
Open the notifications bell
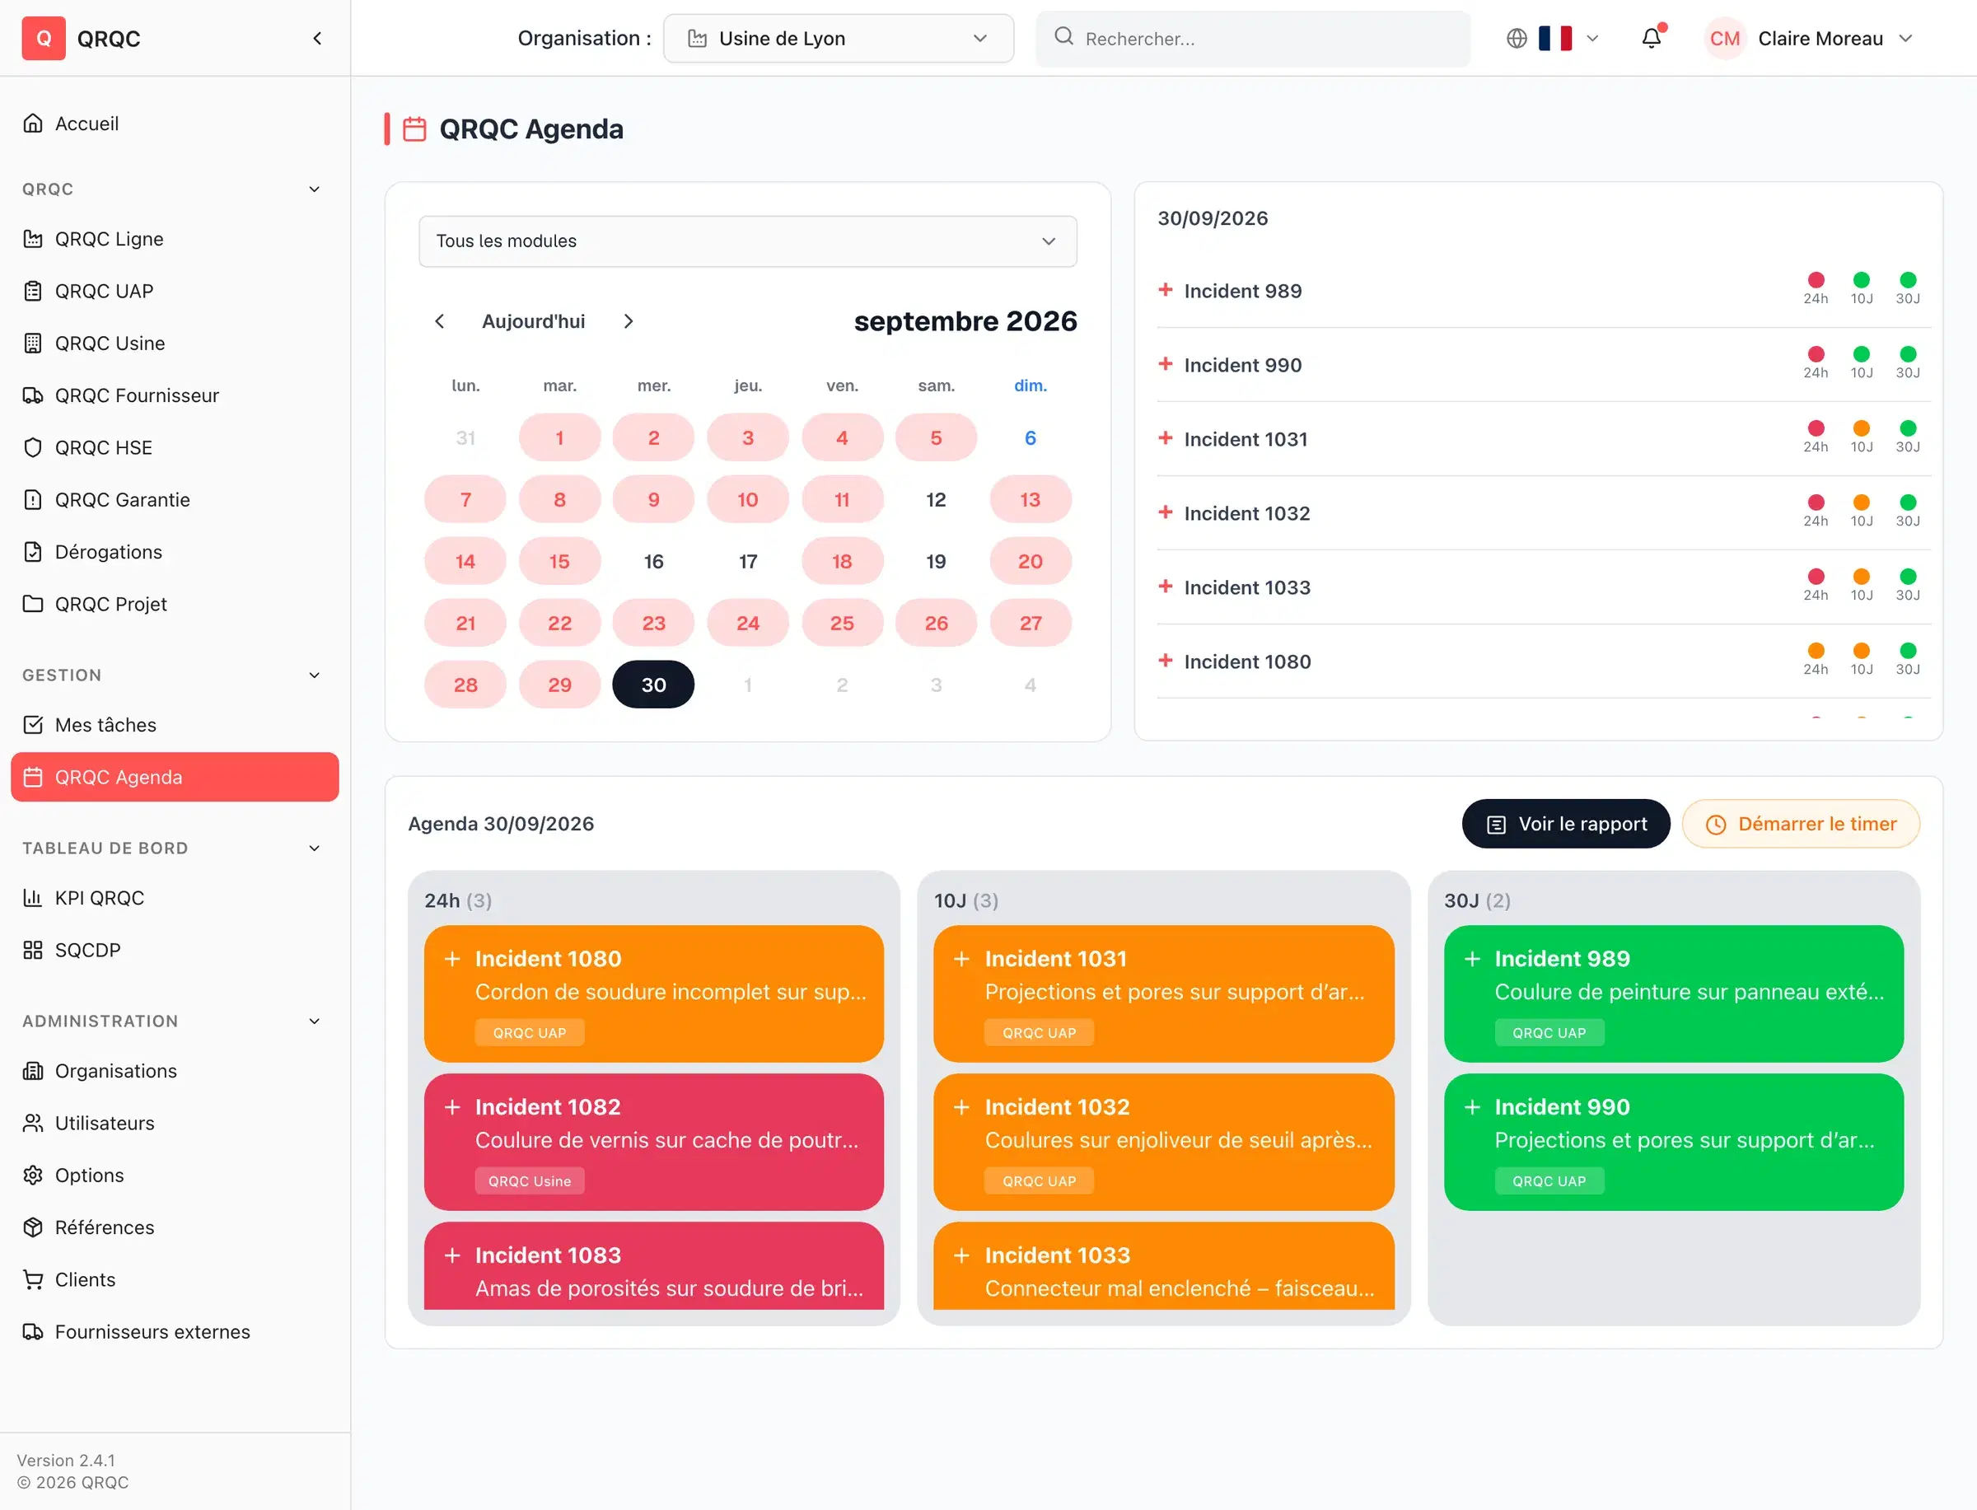[1652, 38]
